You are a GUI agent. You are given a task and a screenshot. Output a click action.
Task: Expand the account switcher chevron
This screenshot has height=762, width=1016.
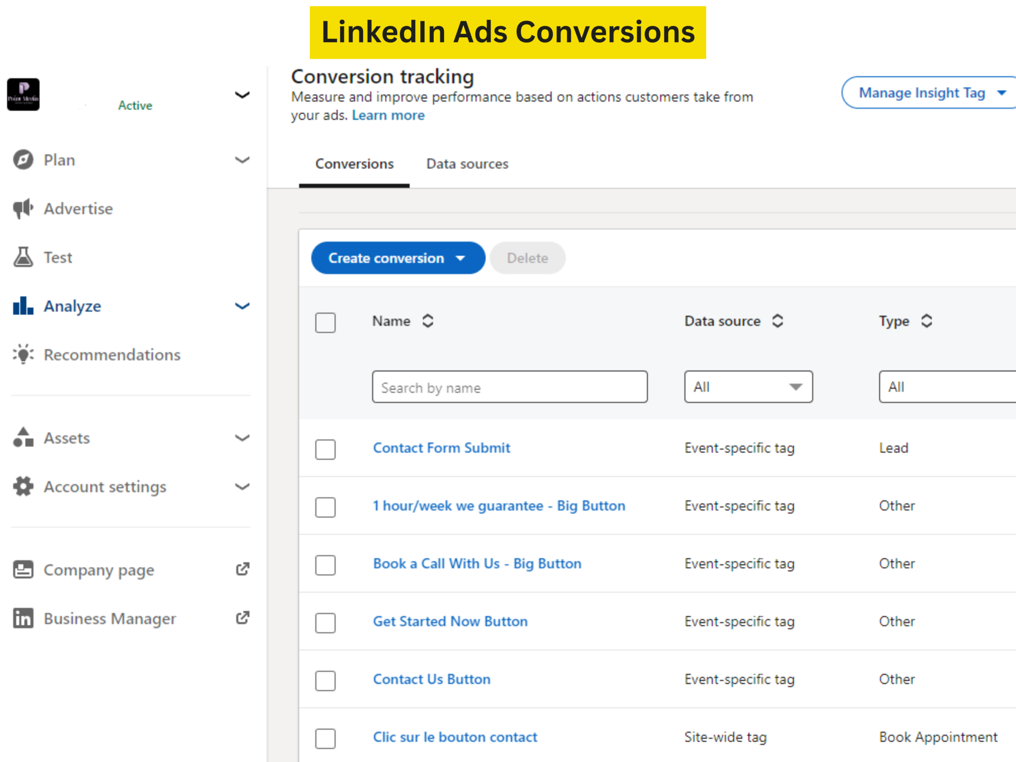point(242,95)
